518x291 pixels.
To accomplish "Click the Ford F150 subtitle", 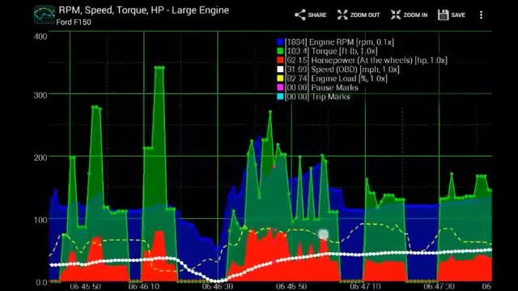I will tap(74, 22).
